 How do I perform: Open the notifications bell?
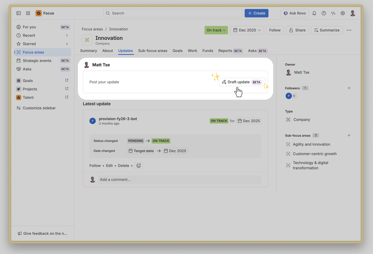314,13
